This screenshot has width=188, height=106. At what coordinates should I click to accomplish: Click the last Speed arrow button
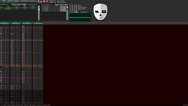coord(76,8)
